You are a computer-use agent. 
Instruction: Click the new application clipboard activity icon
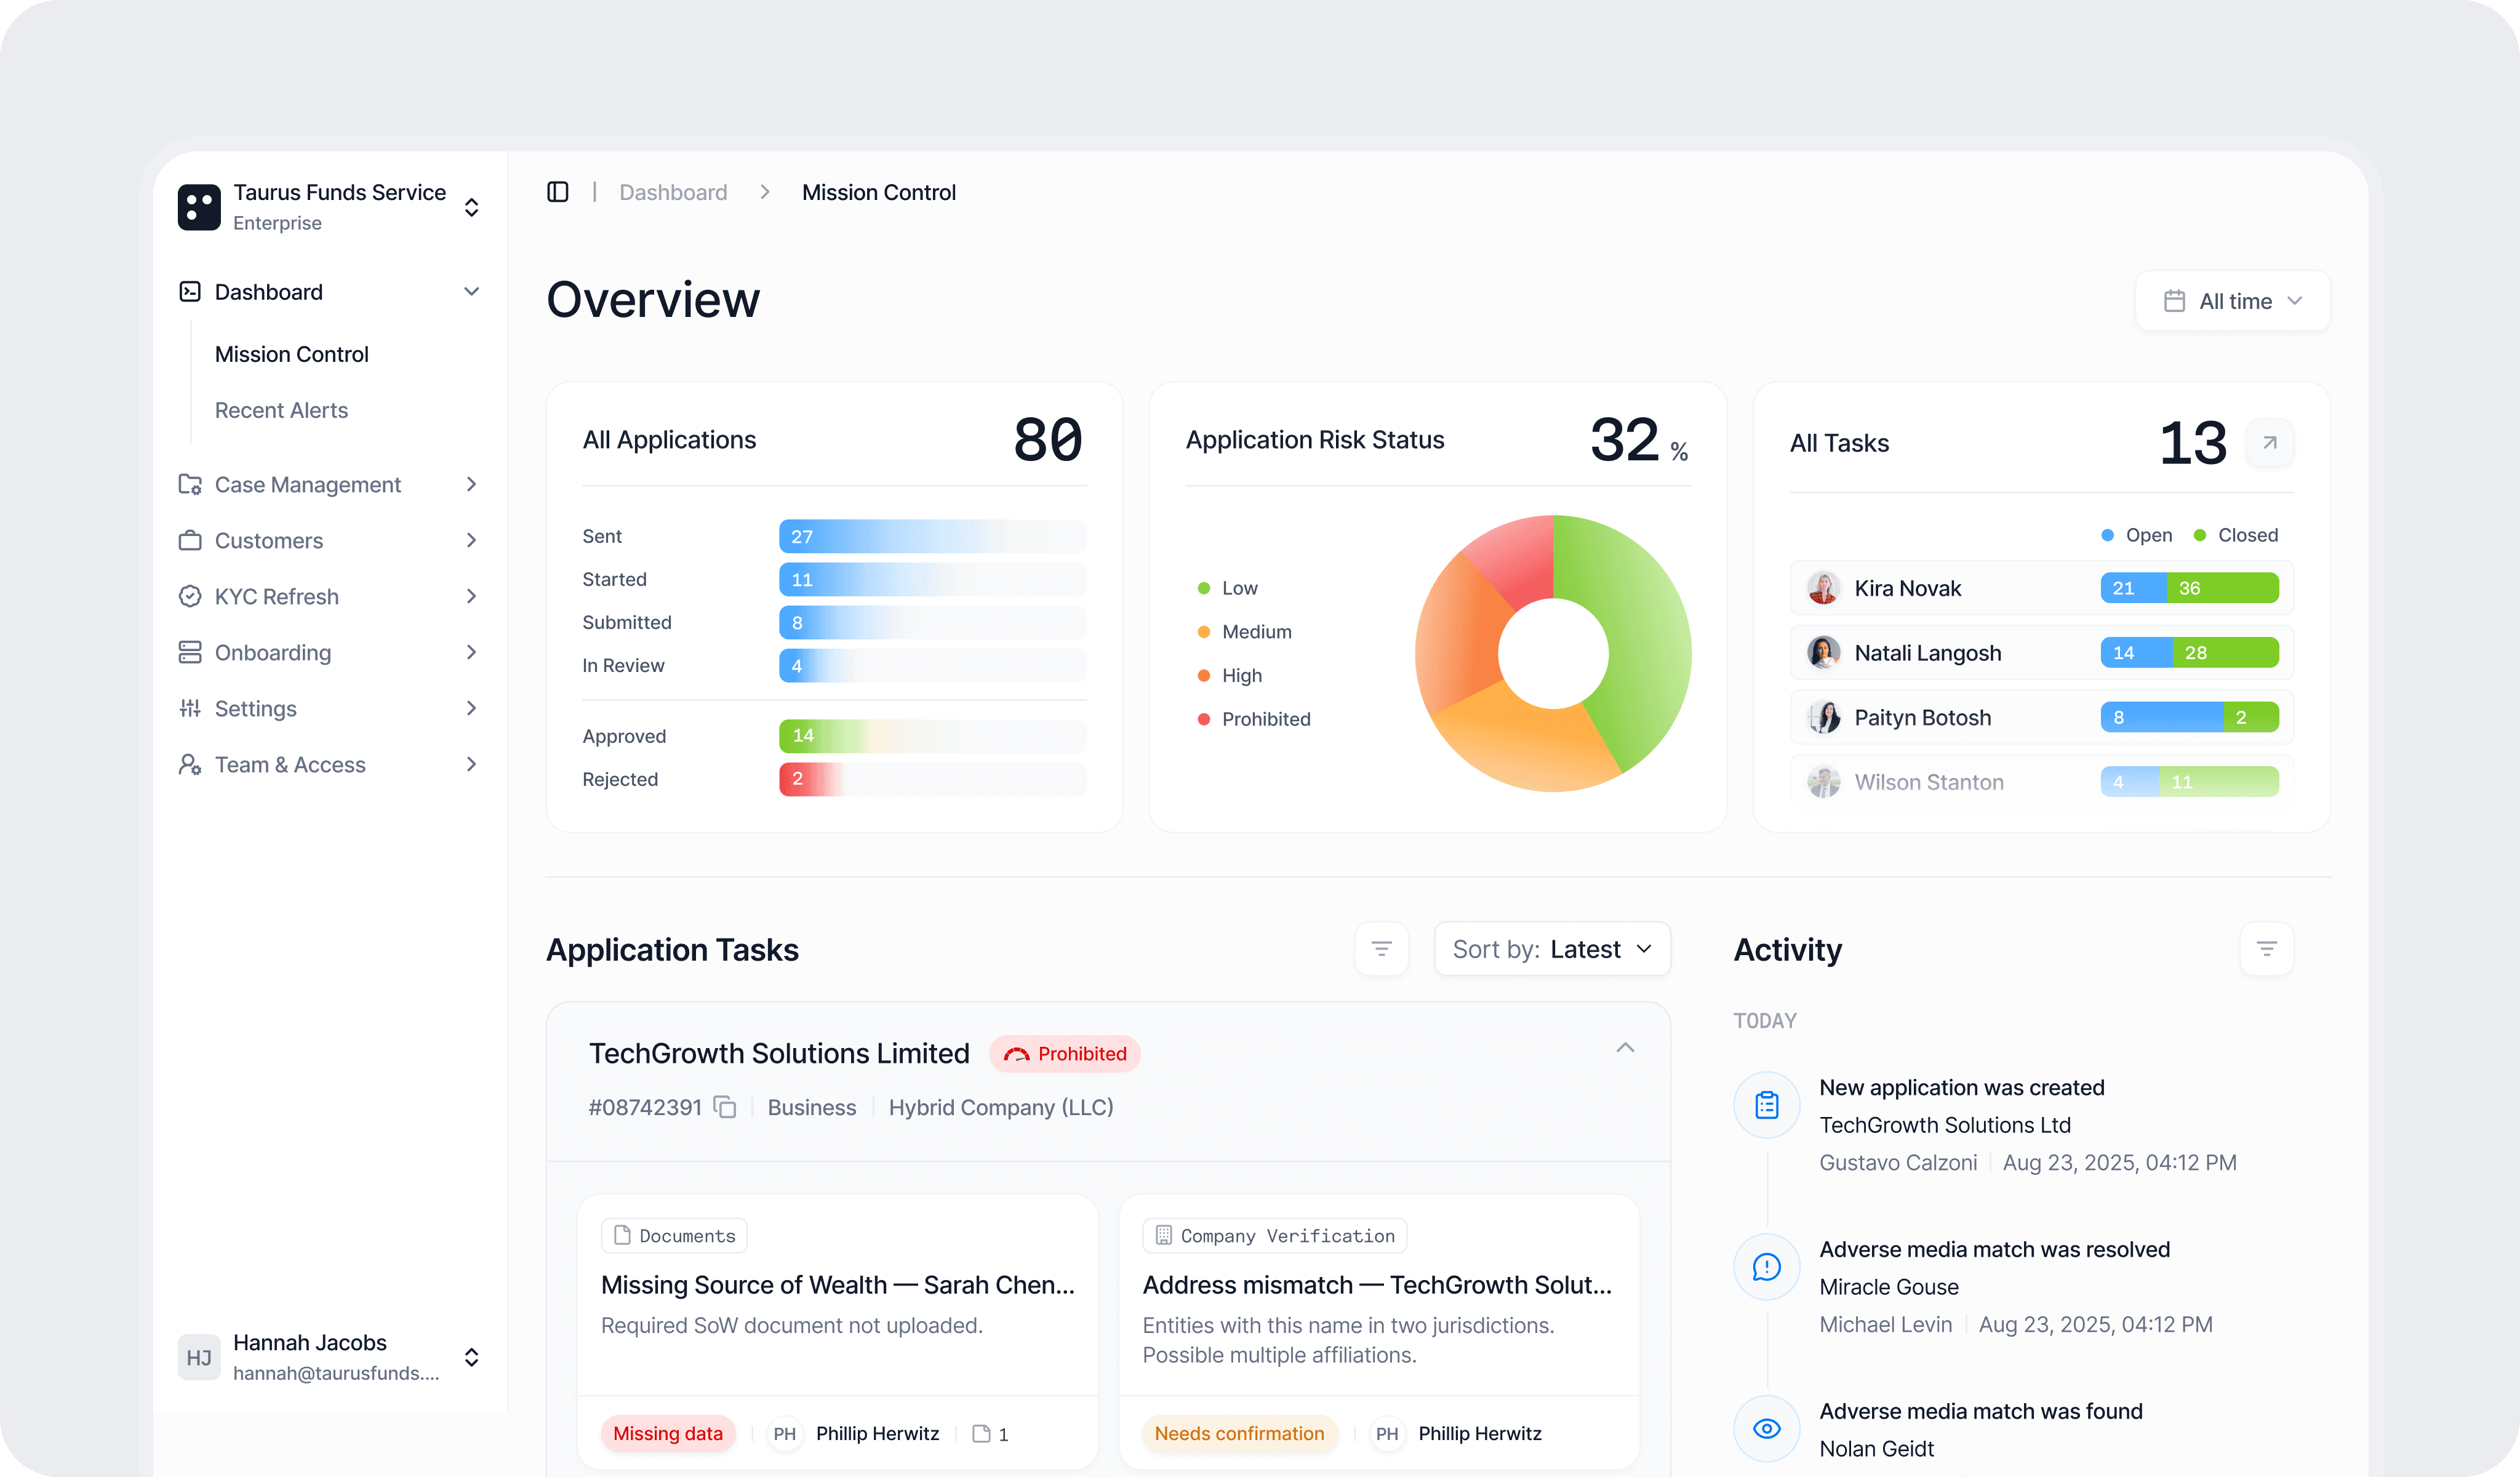pos(1767,1105)
